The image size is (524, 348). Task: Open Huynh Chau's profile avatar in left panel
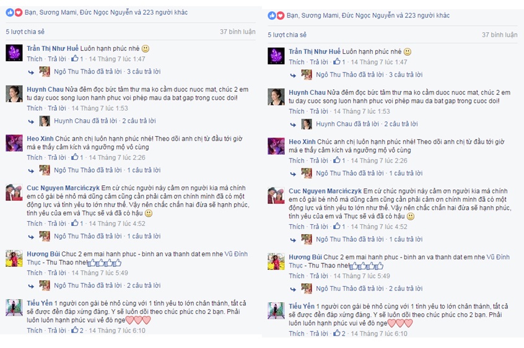point(14,94)
